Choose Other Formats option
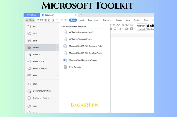 [x=84, y=67]
